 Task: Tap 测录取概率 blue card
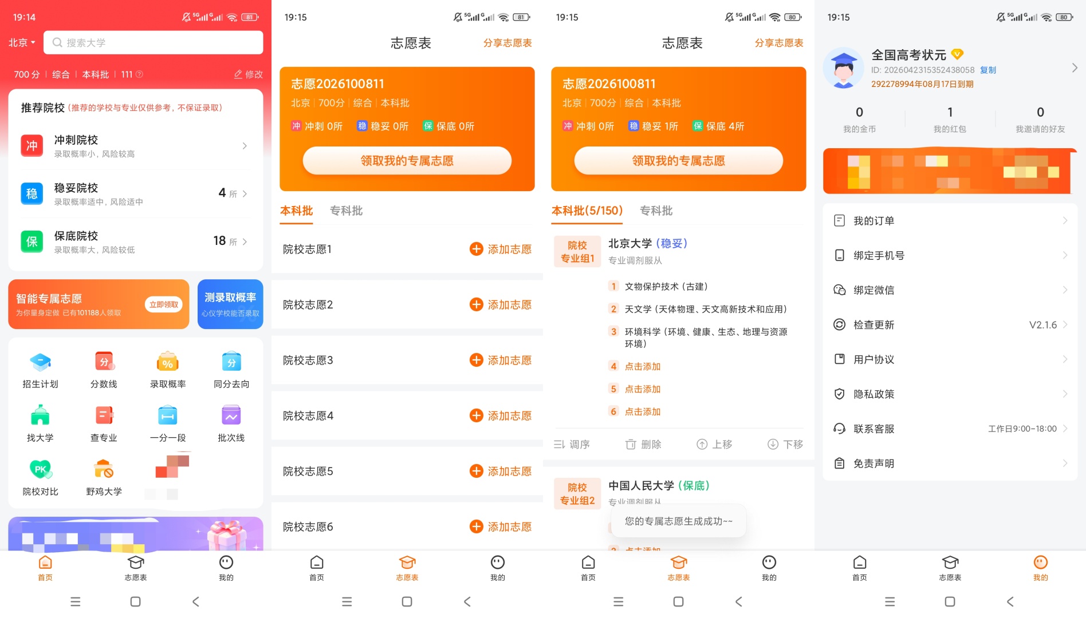point(230,304)
